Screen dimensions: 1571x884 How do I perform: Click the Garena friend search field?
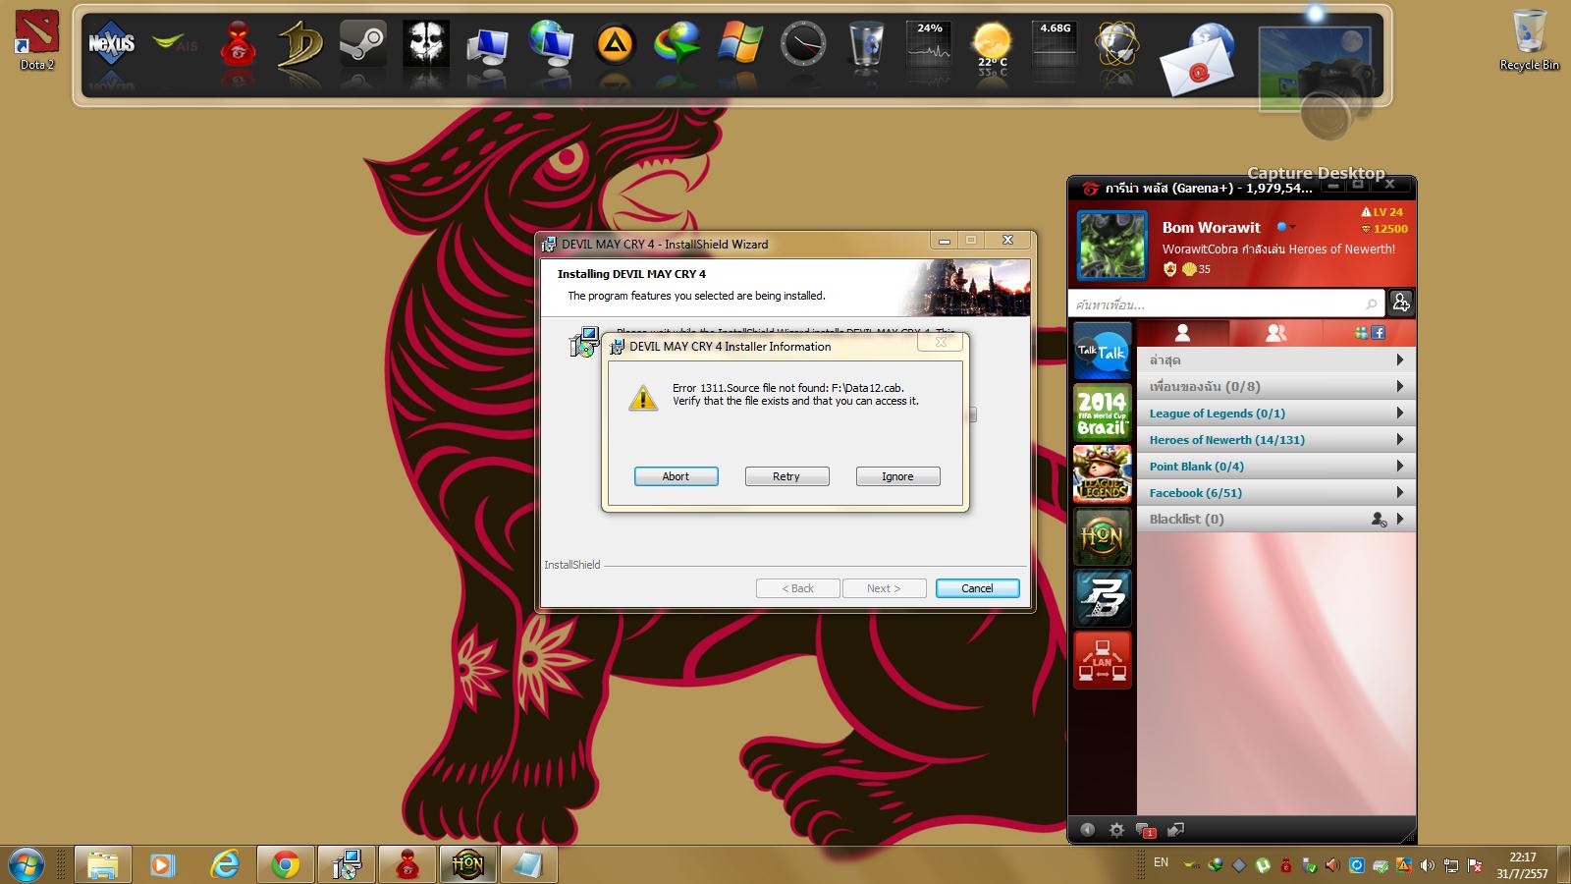click(x=1218, y=304)
